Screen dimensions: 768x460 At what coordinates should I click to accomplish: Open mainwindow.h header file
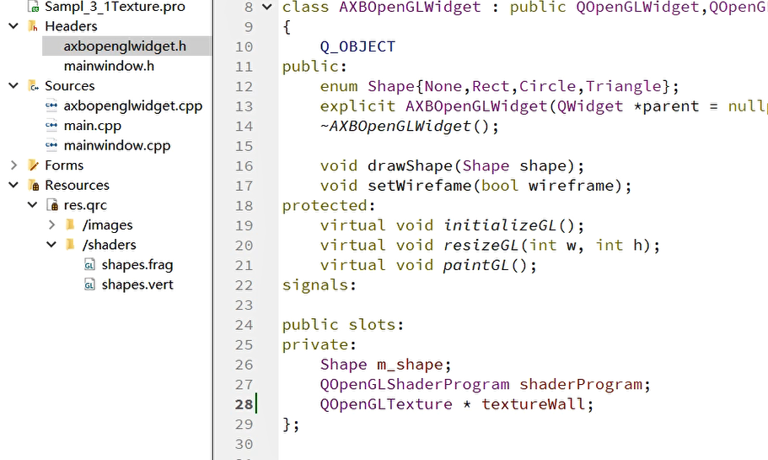109,66
